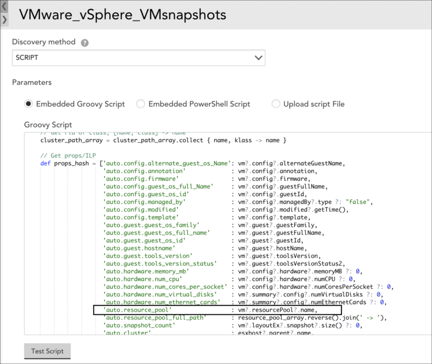Click the Test Script button
Screen dimensions: 432x364
[x=47, y=351]
